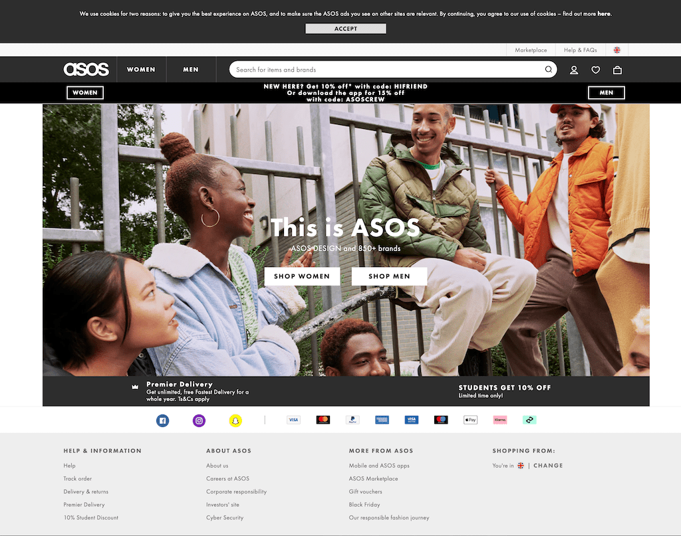Open Black Friday link
The image size is (681, 536).
[364, 504]
